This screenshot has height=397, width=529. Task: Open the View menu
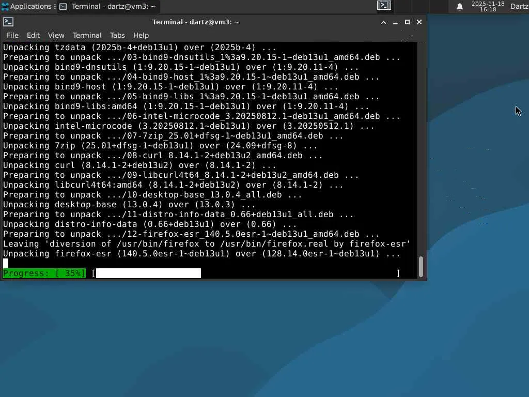pos(56,35)
